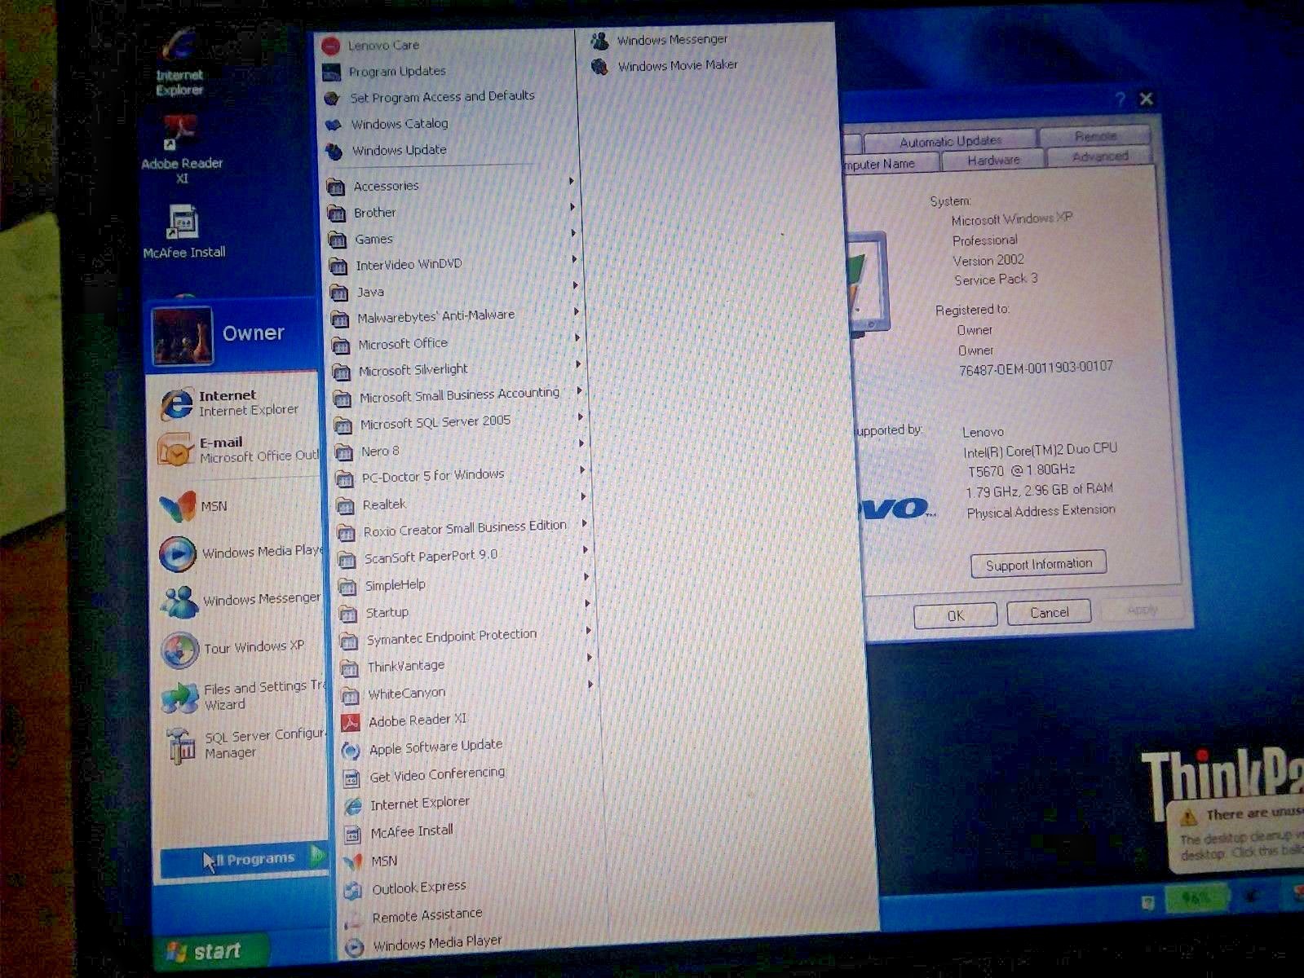Switch to the Remote tab
Screen dimensions: 1304x978
[1094, 136]
